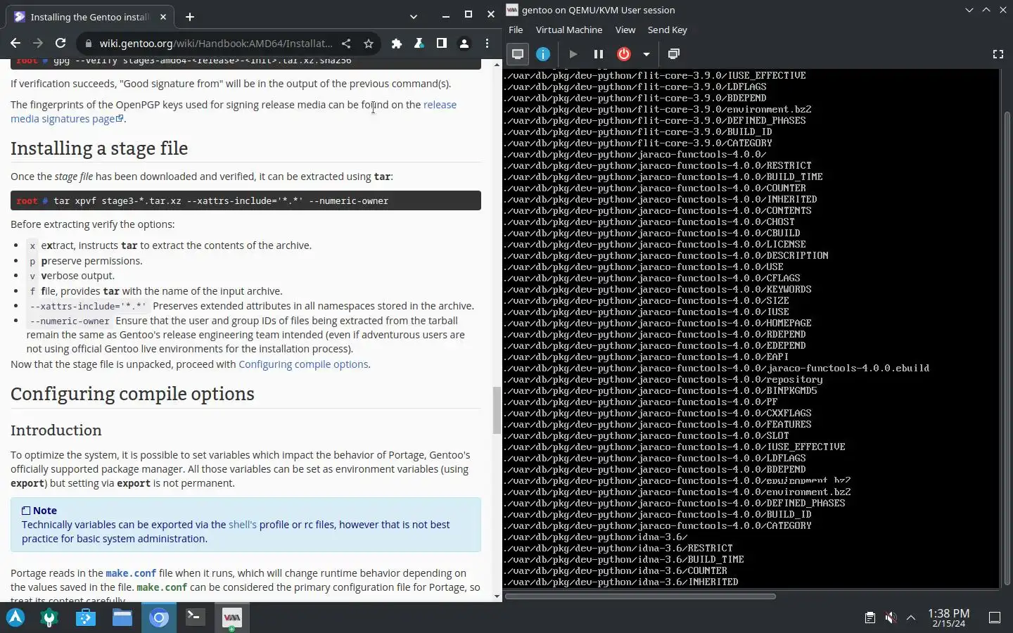
Task: Go back in the browser
Action: coord(15,44)
